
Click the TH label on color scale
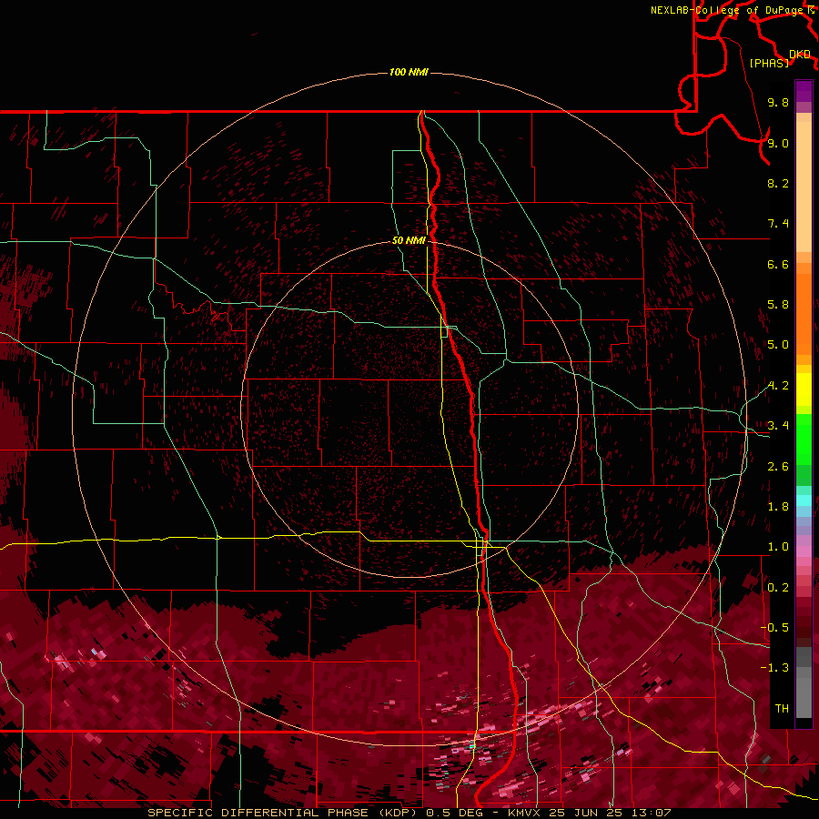pos(782,709)
